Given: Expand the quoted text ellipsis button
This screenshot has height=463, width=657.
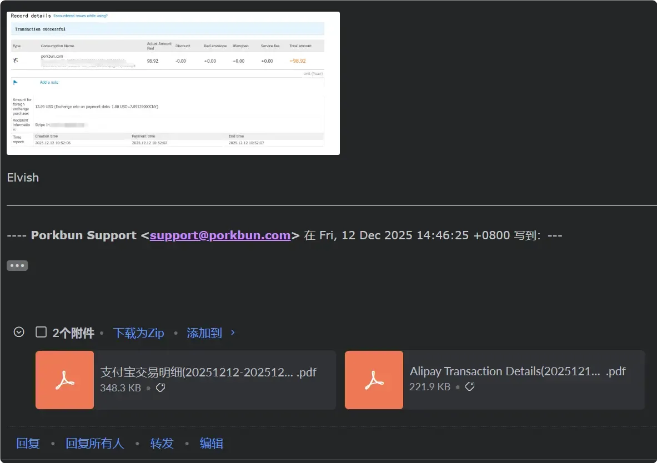Looking at the screenshot, I should click(17, 265).
